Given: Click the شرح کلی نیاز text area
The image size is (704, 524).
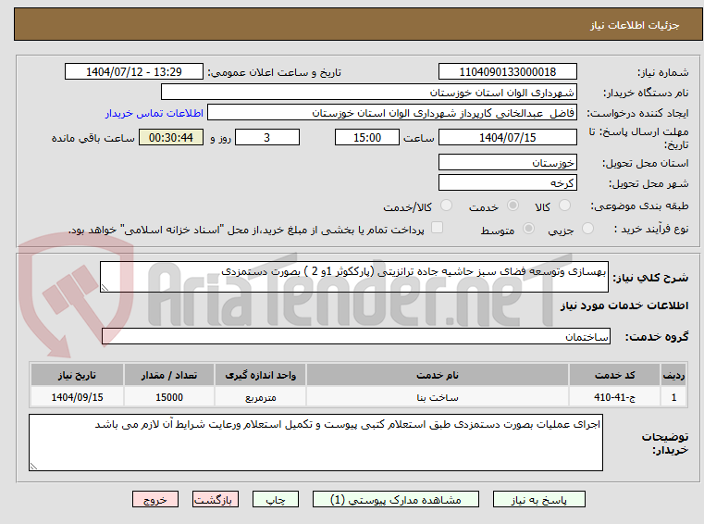Looking at the screenshot, I should coord(353,277).
